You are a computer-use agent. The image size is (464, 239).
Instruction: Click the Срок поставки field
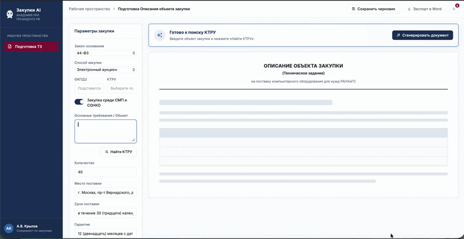[x=106, y=213]
